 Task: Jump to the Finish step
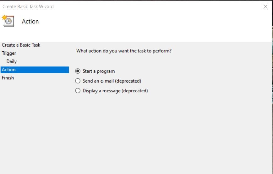pyautogui.click(x=8, y=78)
